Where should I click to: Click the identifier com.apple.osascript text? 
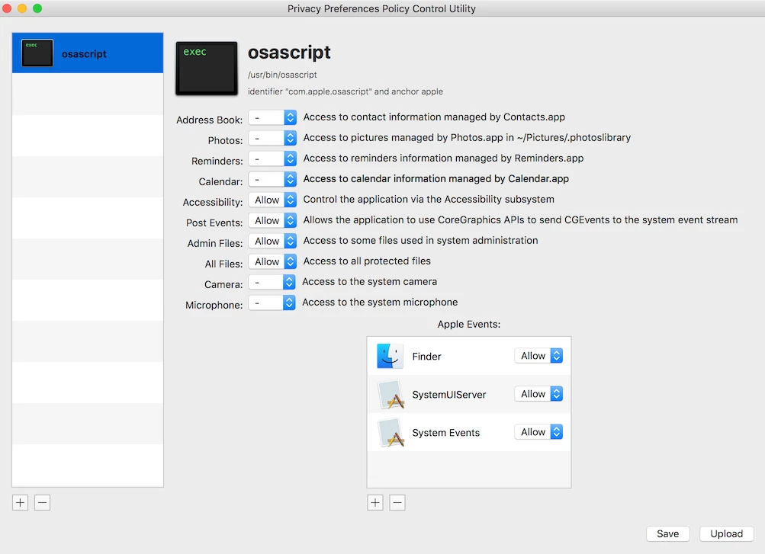[346, 91]
